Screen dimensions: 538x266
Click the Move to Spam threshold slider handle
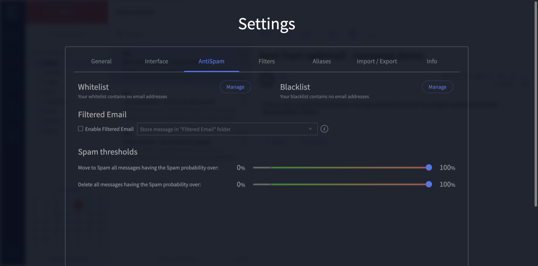[x=429, y=167]
